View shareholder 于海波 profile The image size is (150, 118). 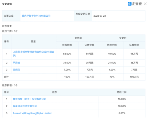16,63
